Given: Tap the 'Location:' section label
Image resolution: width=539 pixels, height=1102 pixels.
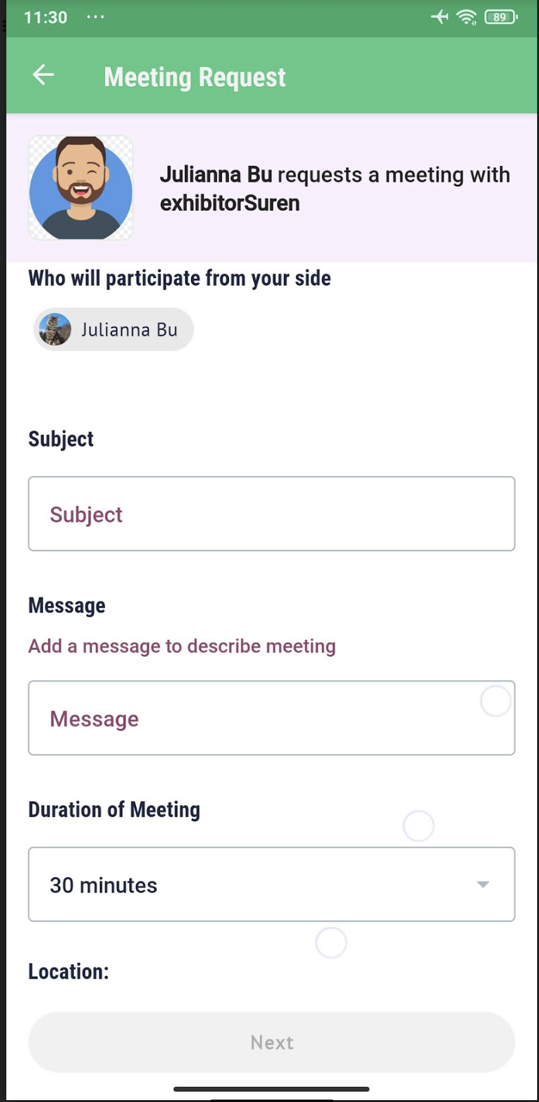Looking at the screenshot, I should click(x=69, y=972).
